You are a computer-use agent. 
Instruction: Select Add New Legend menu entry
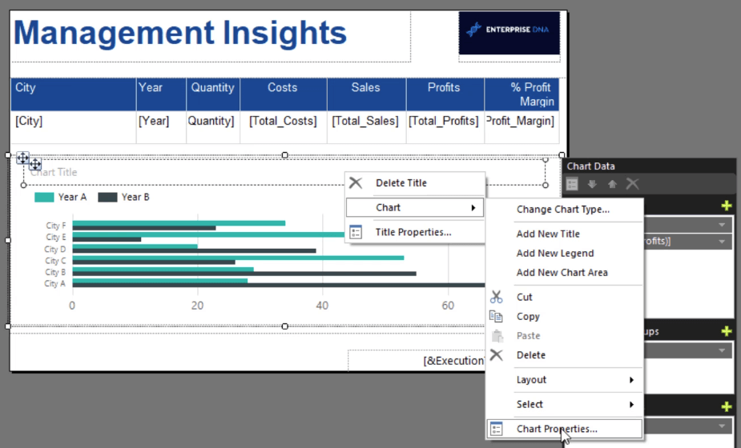click(555, 254)
